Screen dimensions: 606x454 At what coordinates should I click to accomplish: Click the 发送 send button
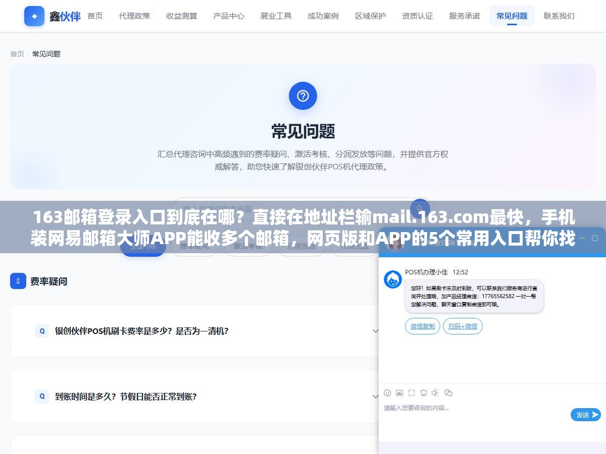[x=586, y=415]
